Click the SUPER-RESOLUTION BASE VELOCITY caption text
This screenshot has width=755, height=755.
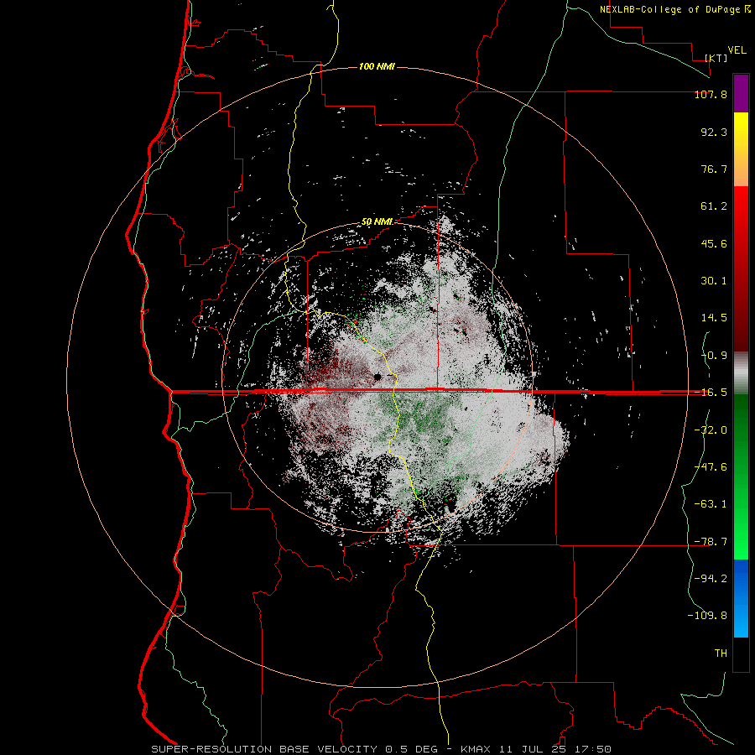point(264,749)
